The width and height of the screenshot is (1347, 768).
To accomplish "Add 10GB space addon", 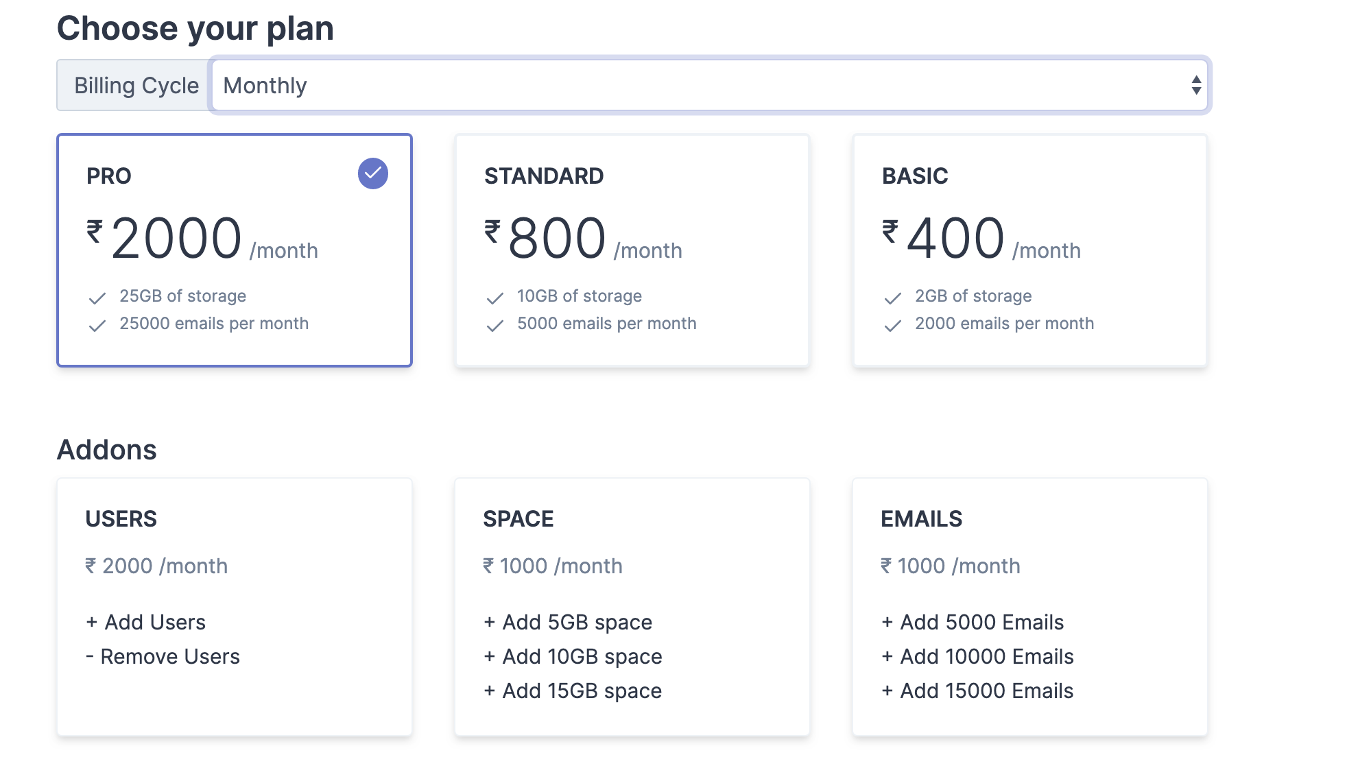I will point(573,657).
